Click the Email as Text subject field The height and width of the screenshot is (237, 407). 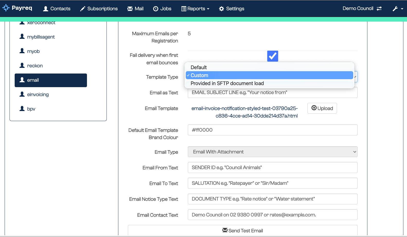pos(273,93)
